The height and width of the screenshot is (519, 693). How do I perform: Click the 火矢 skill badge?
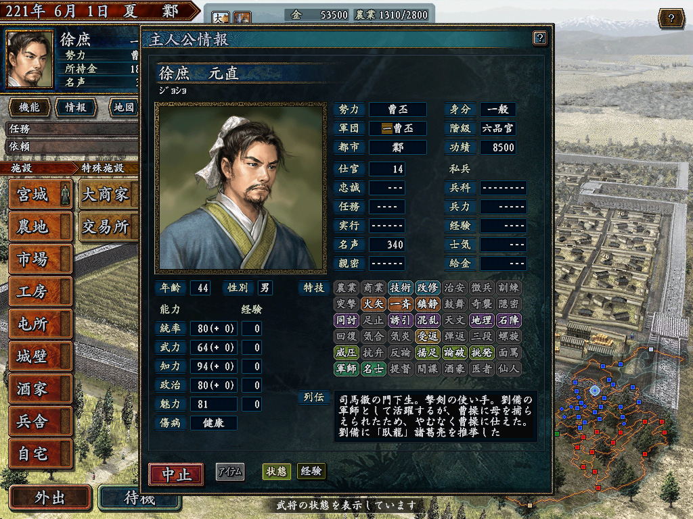click(x=374, y=303)
